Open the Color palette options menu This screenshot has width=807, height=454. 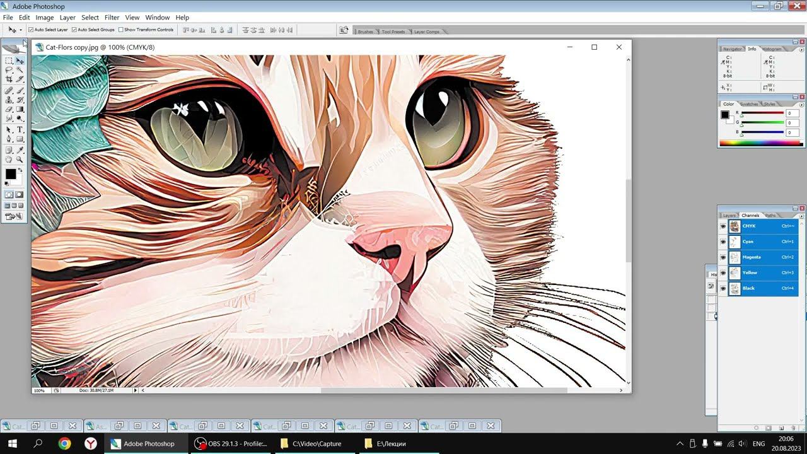coord(801,104)
